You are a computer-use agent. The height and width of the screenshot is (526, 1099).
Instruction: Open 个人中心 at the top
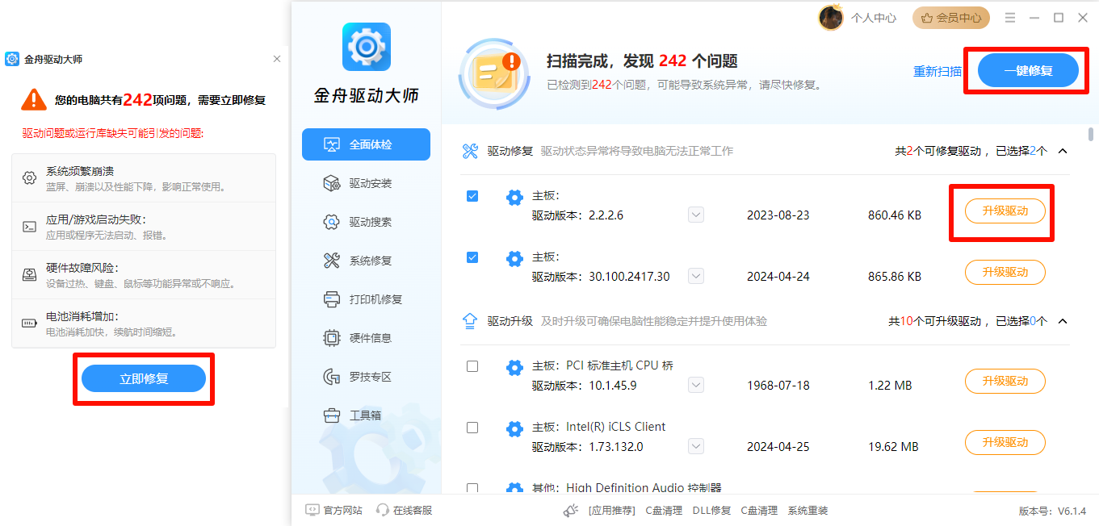pos(874,18)
